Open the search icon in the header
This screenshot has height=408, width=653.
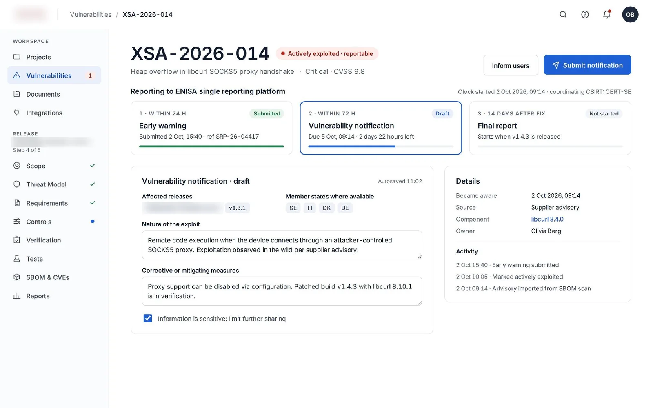(x=563, y=15)
